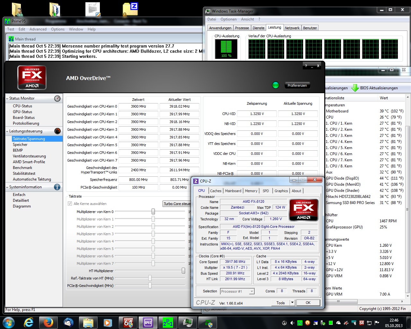Select Stabilitätstest in the sidebar
The width and height of the screenshot is (411, 329).
tap(24, 173)
